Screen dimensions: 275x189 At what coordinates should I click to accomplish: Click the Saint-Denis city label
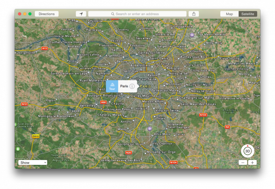click(x=159, y=58)
